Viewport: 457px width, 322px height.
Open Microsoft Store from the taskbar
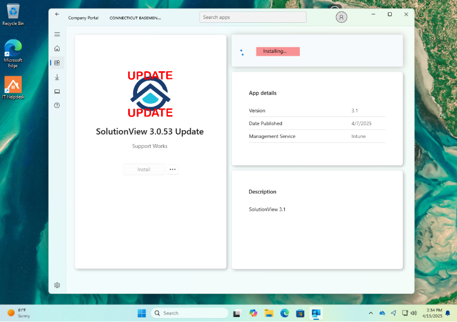[x=300, y=313]
